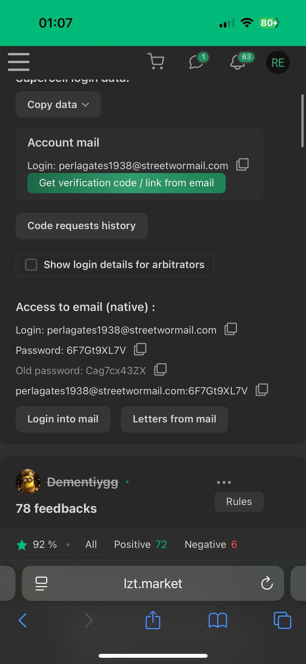Filter feedbacks by Negative
The height and width of the screenshot is (664, 306).
[211, 544]
